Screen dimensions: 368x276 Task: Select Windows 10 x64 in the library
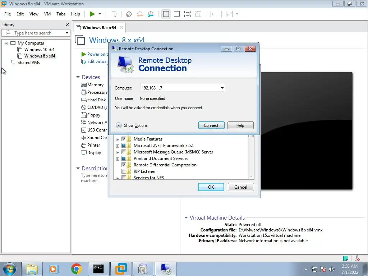pyautogui.click(x=39, y=50)
